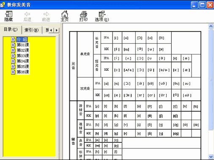214x160 pixels.
Task: Select the 介绍 topic in contents
Action: coord(22,40)
